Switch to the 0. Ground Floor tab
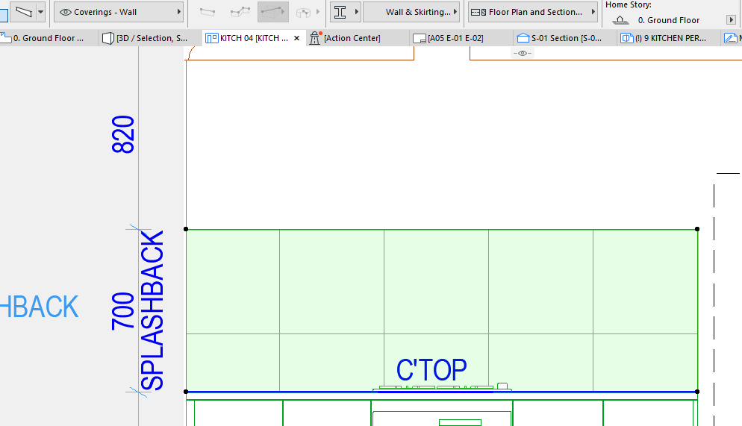This screenshot has width=742, height=426. tap(49, 38)
